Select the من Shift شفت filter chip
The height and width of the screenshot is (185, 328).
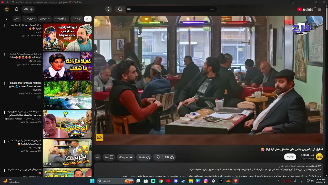[x=61, y=19]
